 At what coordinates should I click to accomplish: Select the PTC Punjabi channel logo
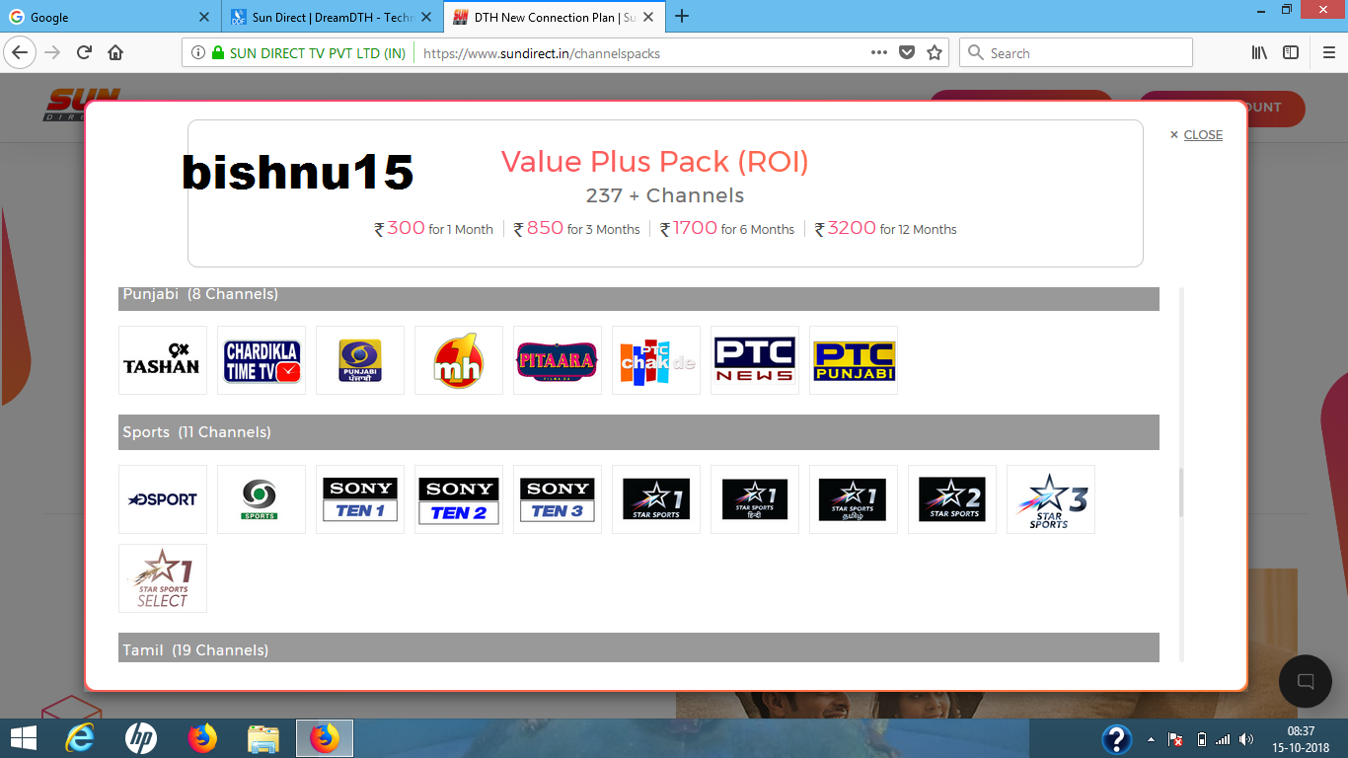[x=854, y=360]
